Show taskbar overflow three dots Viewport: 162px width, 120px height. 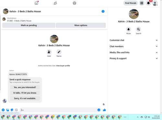click(x=125, y=117)
